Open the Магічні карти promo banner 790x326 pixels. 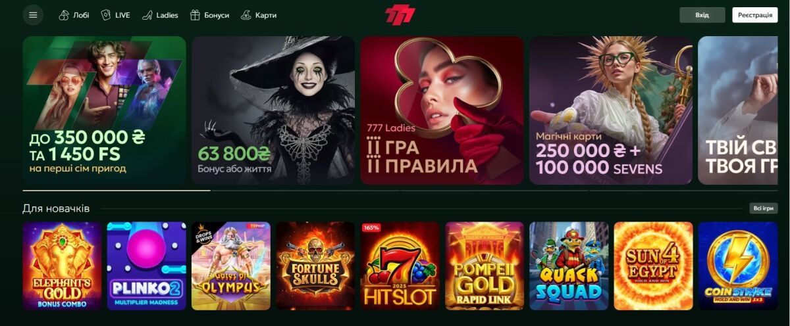(x=611, y=110)
